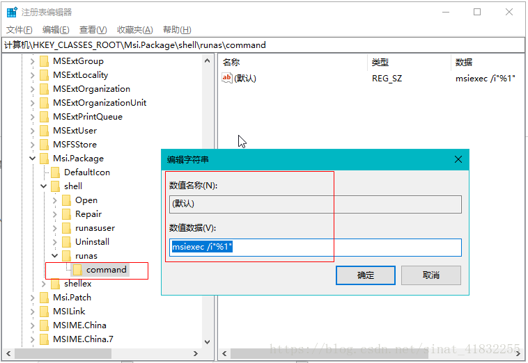Click the MSExtUser folder icon
This screenshot has height=363, width=528.
44,131
